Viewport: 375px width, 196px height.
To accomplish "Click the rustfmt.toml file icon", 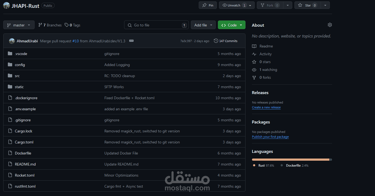I will (x=10, y=186).
